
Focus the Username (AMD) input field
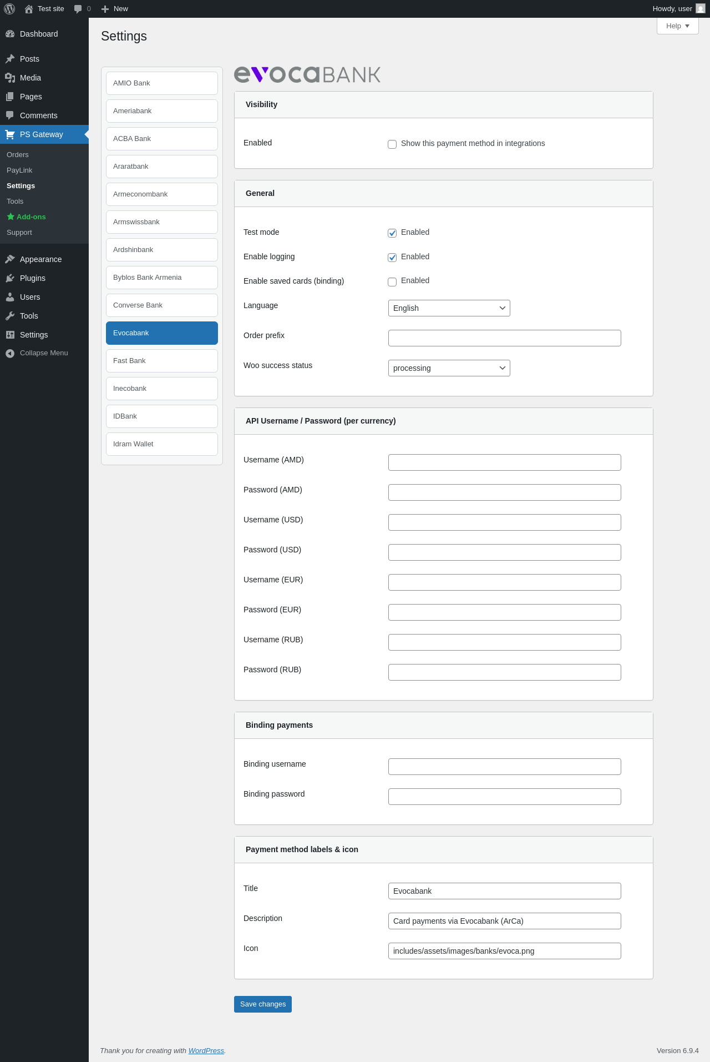pos(504,462)
